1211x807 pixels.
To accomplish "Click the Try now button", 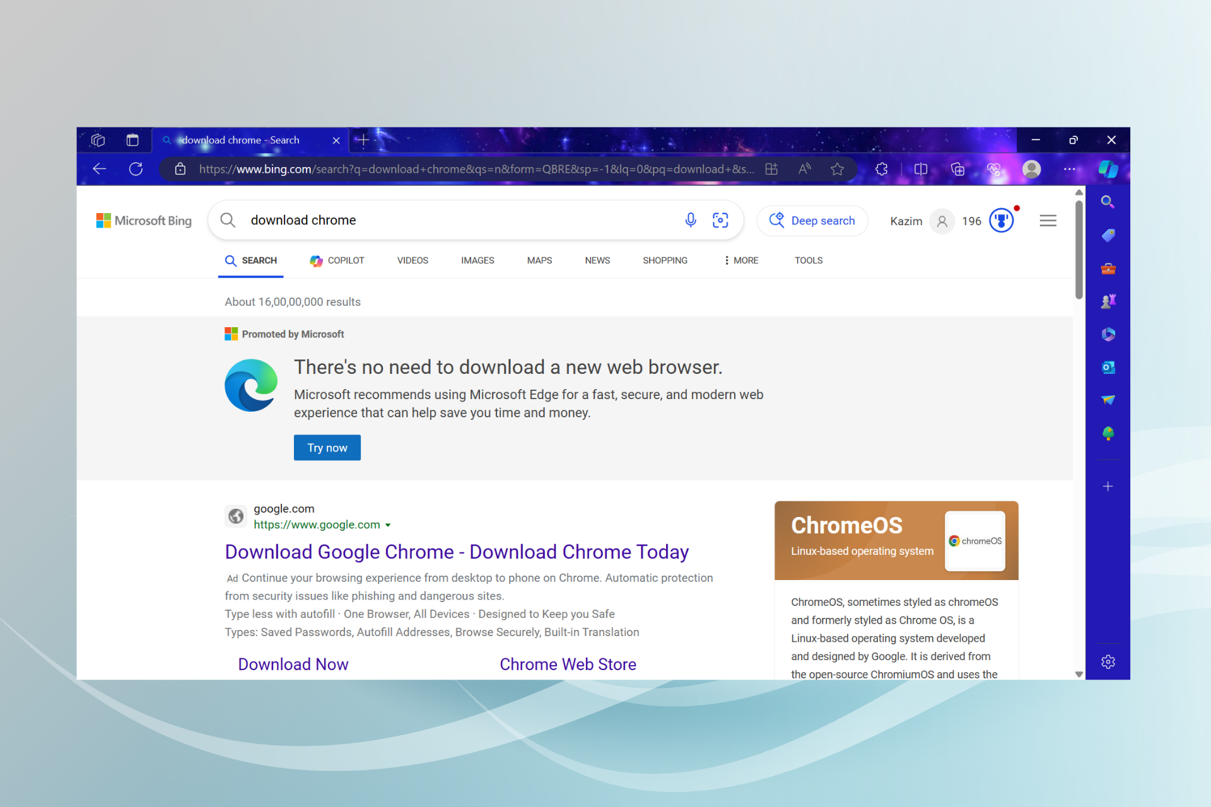I will (x=327, y=448).
